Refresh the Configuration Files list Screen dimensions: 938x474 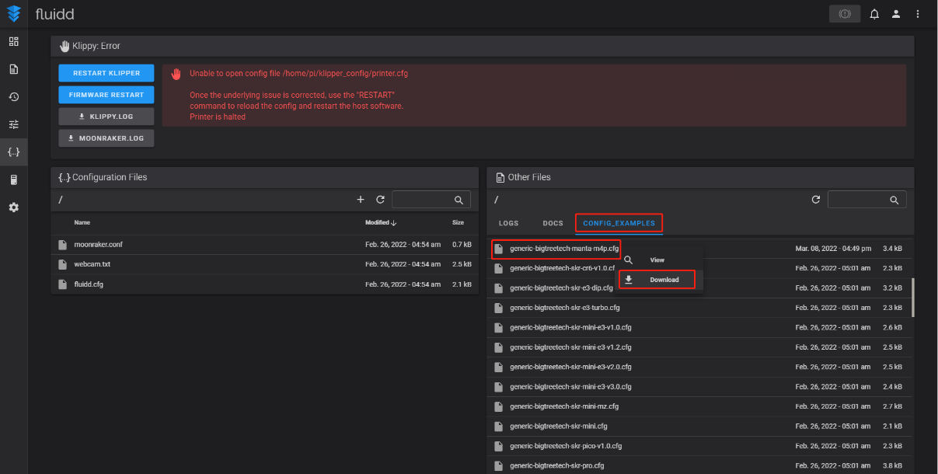point(380,200)
